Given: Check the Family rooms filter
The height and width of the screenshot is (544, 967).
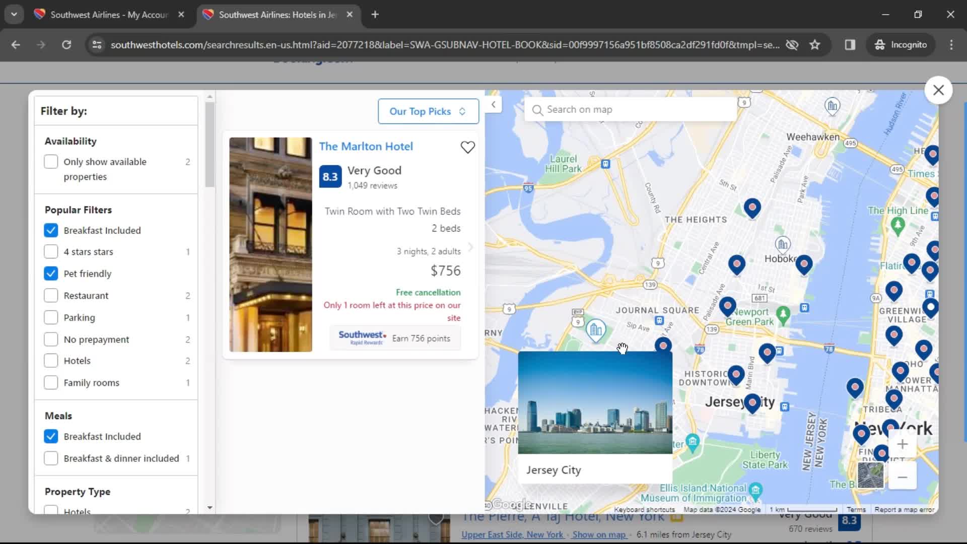Looking at the screenshot, I should 51,383.
